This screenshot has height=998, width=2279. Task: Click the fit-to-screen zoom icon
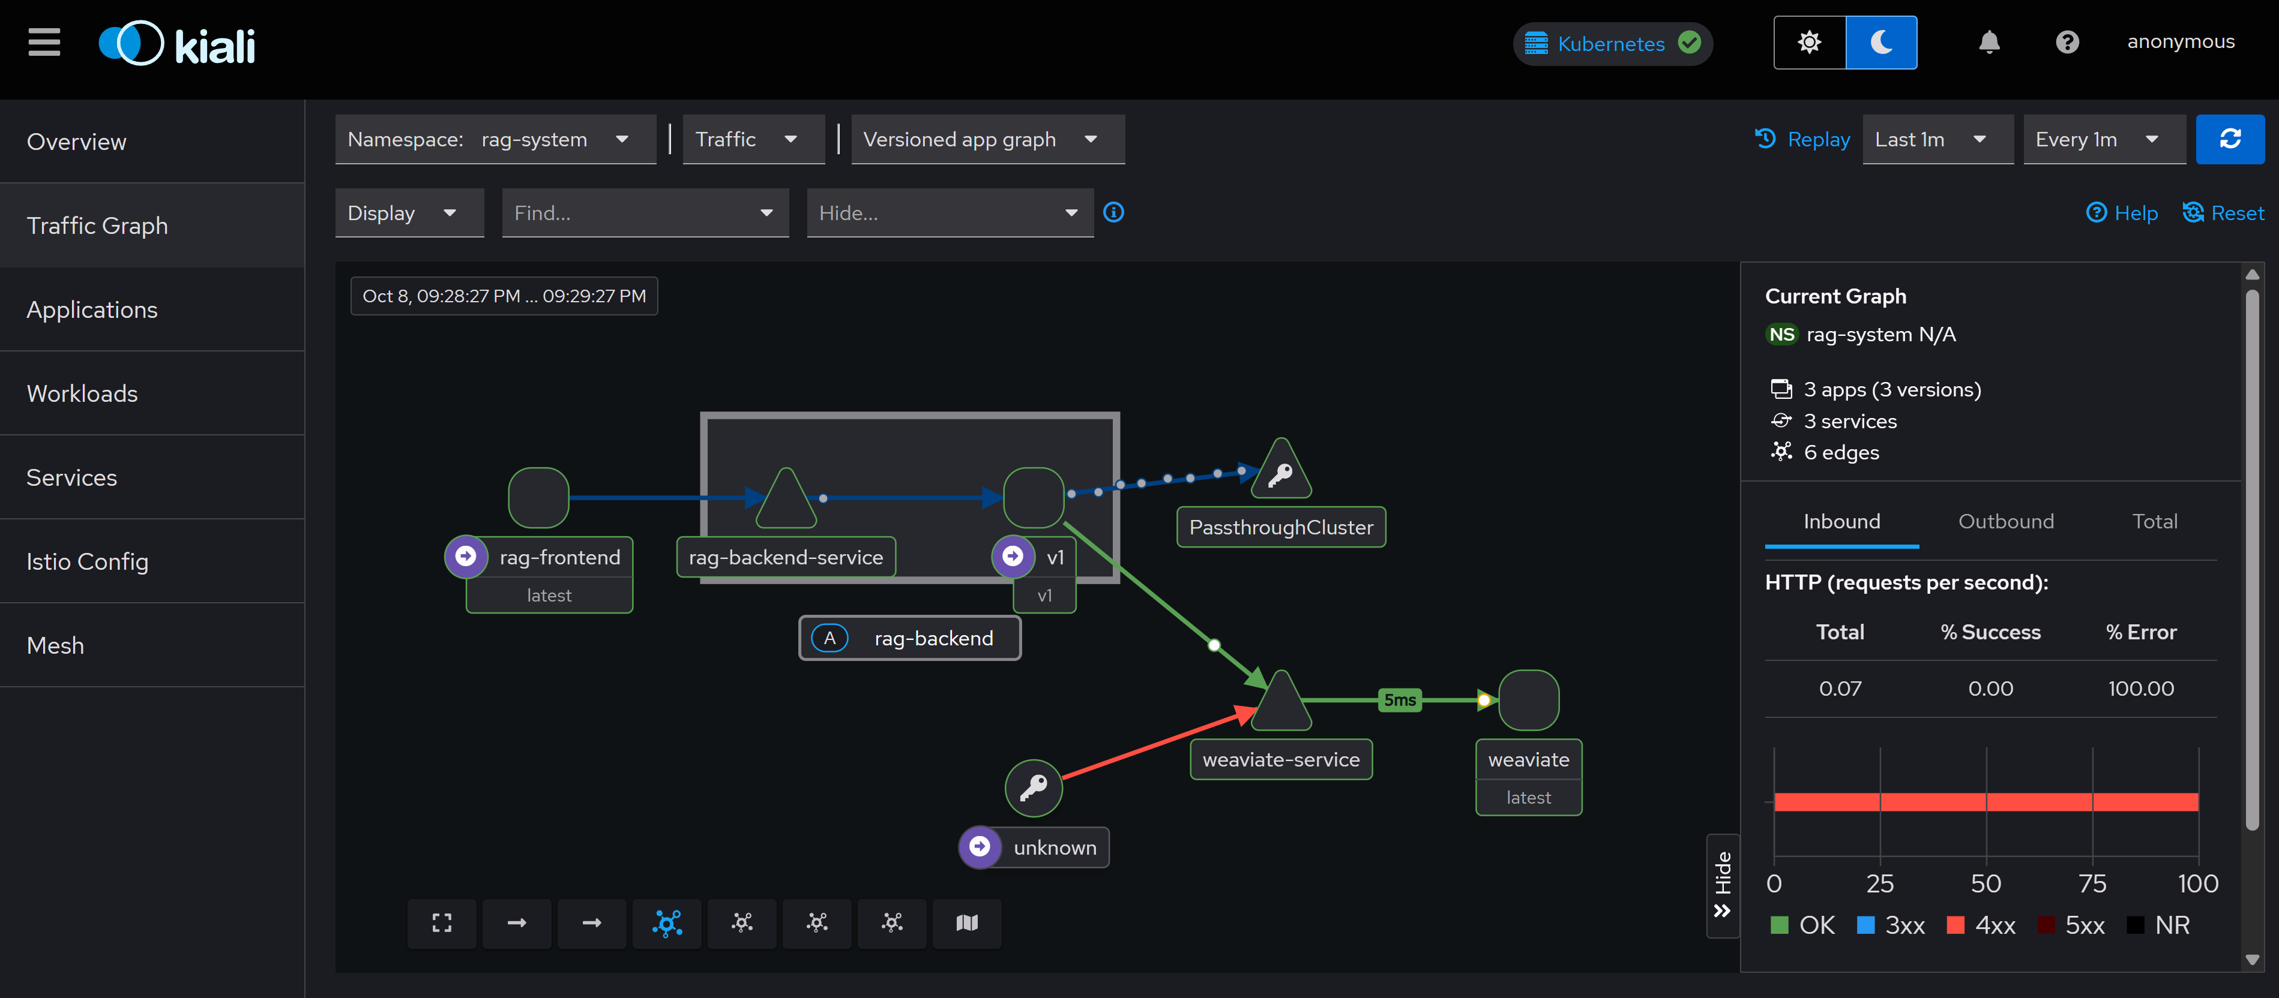[x=442, y=923]
